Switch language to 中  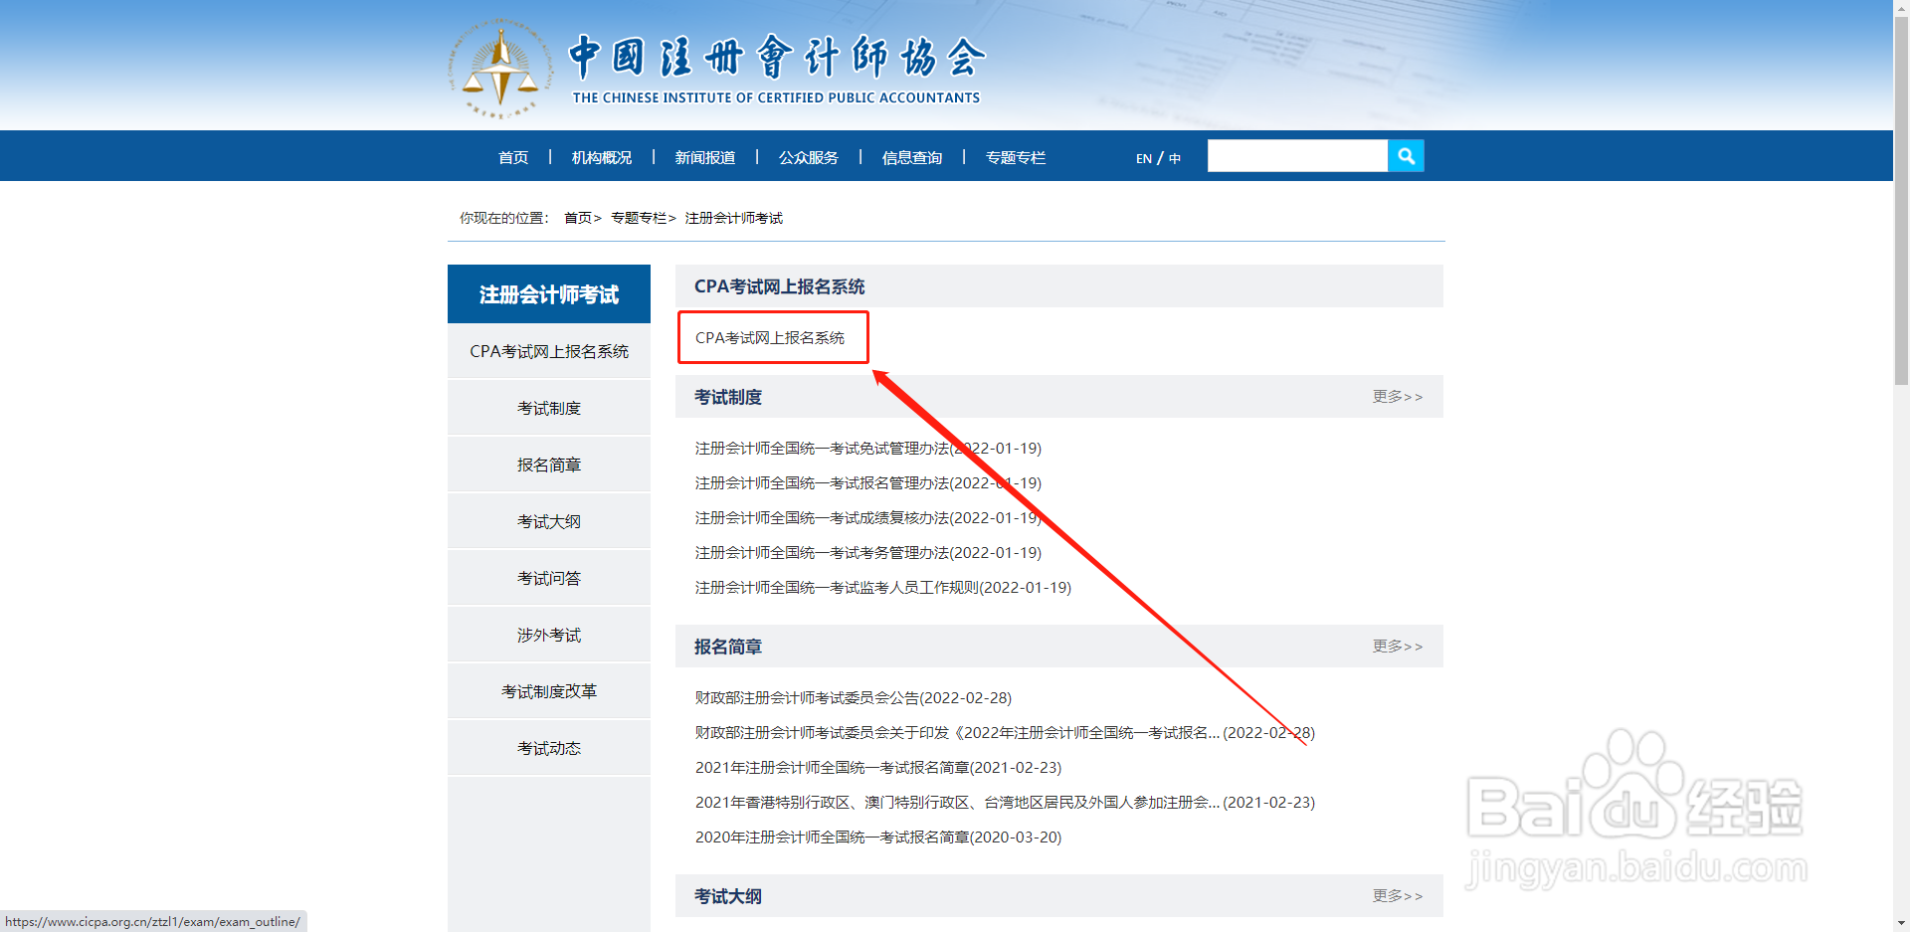coord(1175,158)
